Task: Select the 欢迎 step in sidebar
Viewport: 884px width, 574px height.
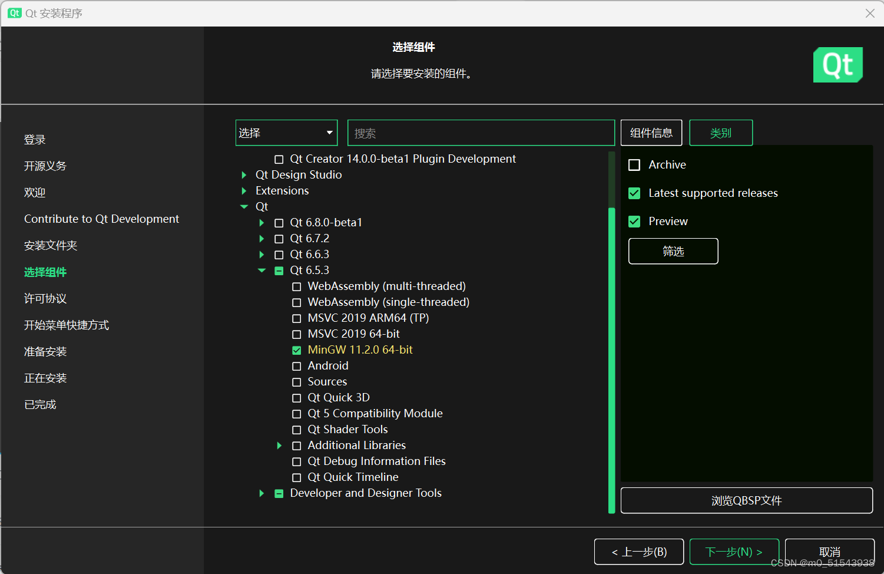Action: [x=35, y=193]
